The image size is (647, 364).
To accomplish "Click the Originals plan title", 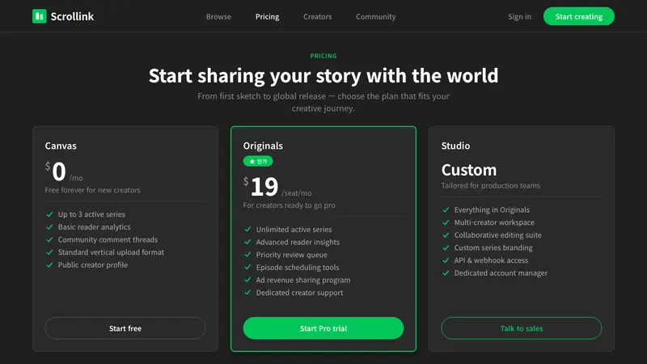I will pos(263,146).
